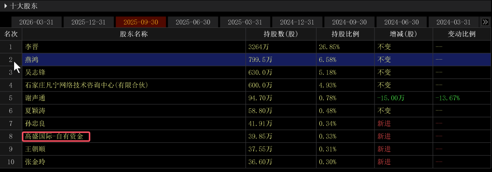492x172 pixels.
Task: Sort by 持股比例 column header
Action: pos(345,34)
